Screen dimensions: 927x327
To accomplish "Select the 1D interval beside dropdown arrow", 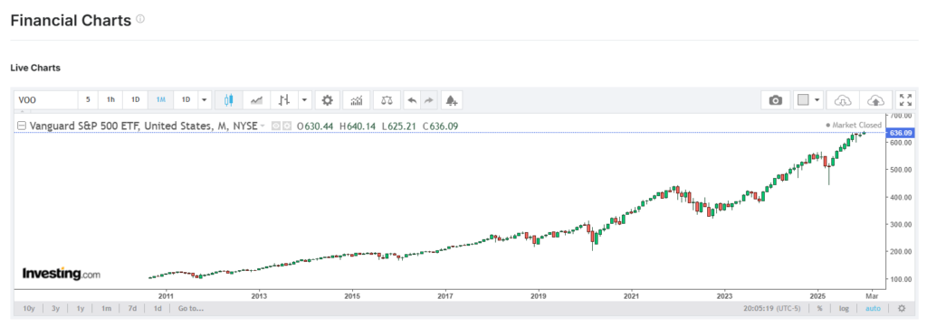I will tap(186, 99).
